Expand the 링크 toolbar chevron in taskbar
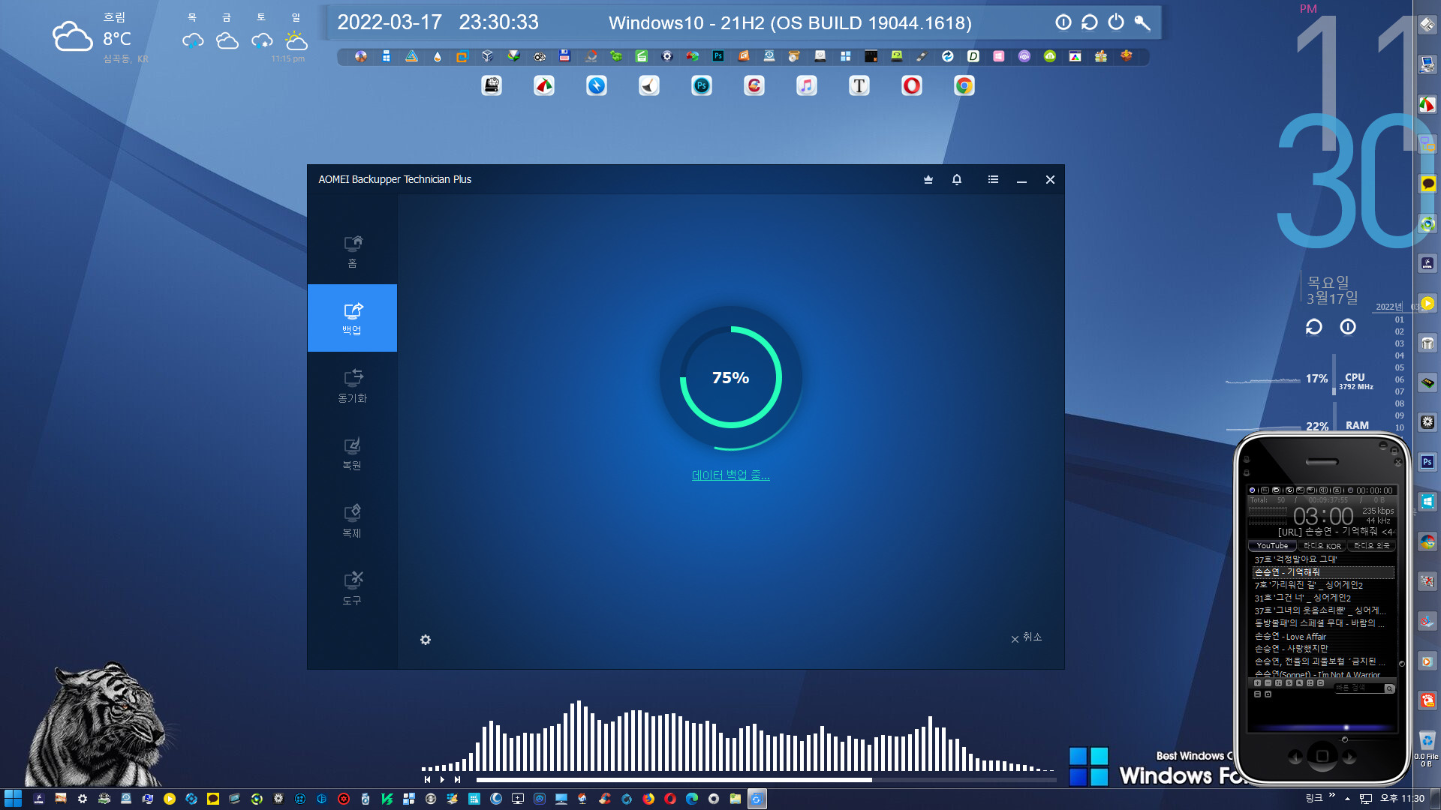Image resolution: width=1441 pixels, height=810 pixels. click(x=1332, y=796)
